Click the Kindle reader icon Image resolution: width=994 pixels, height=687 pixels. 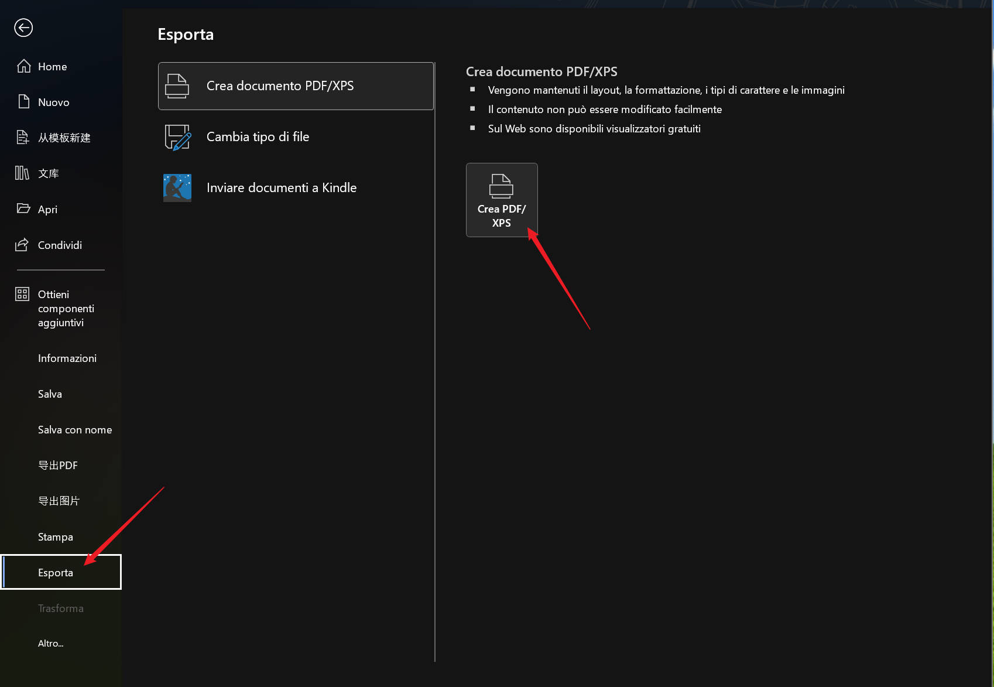(x=177, y=187)
